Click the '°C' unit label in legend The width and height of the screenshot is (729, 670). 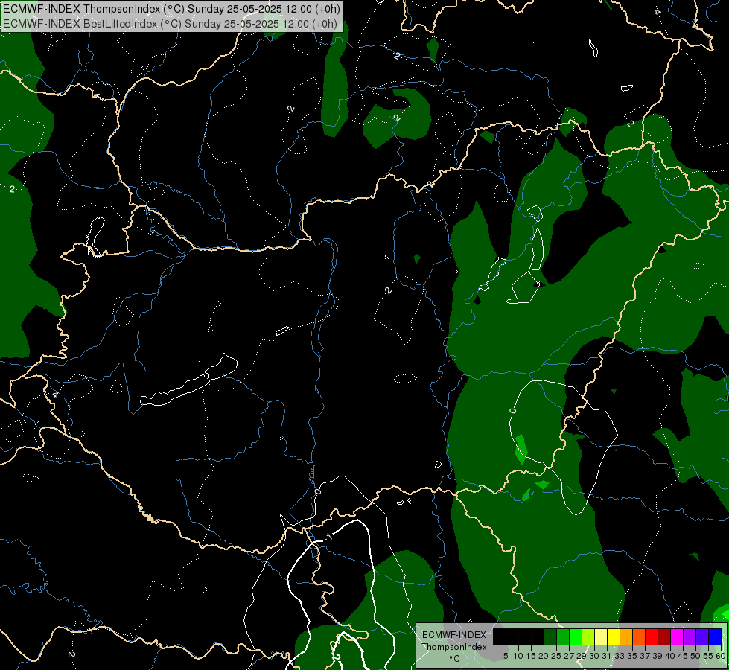(455, 658)
